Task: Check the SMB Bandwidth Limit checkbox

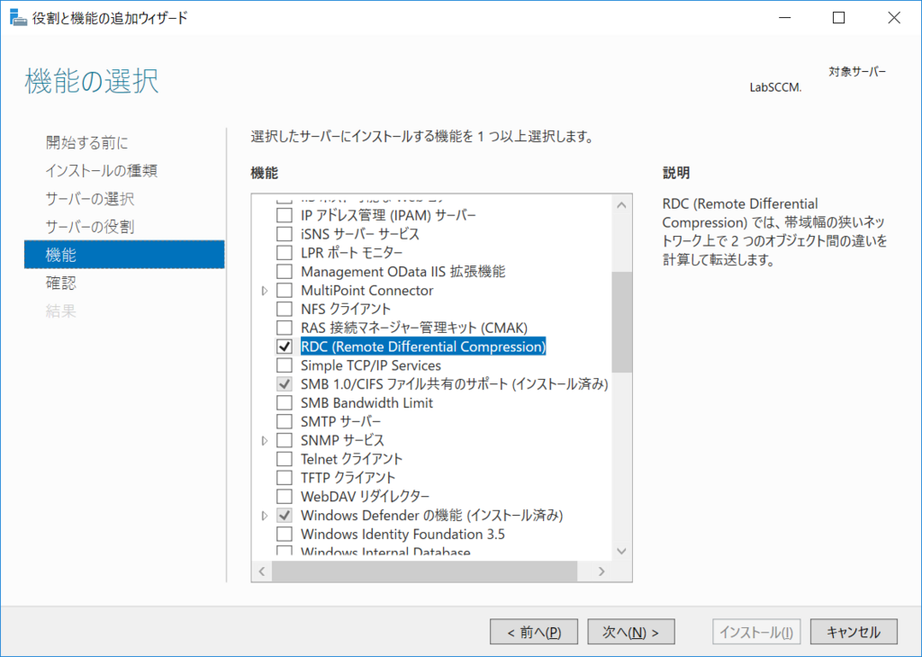Action: [285, 402]
